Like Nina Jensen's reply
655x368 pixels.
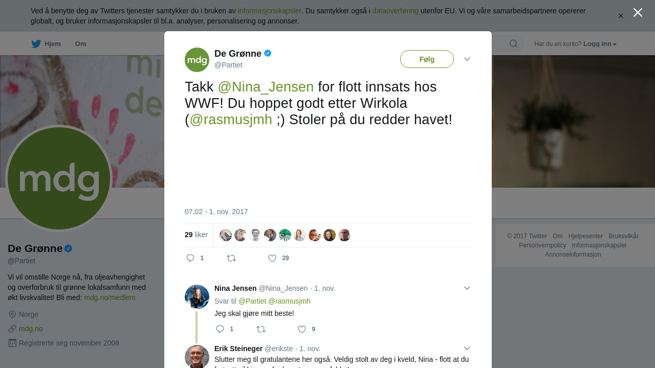(302, 329)
